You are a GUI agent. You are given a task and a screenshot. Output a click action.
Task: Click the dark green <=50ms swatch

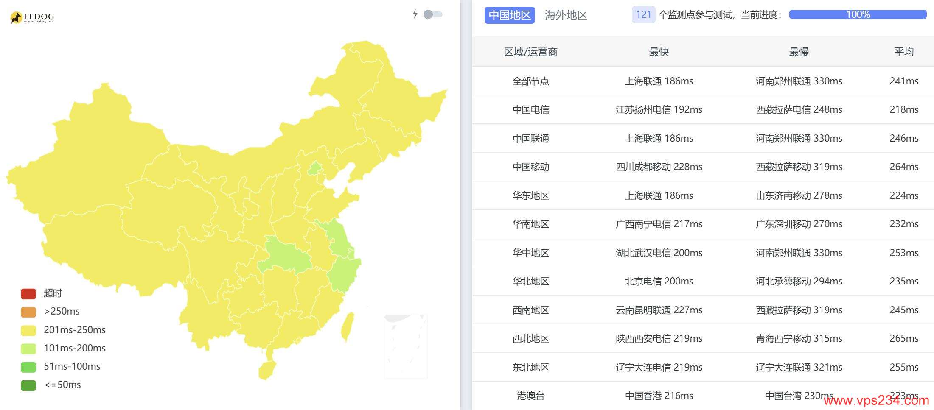tap(28, 385)
